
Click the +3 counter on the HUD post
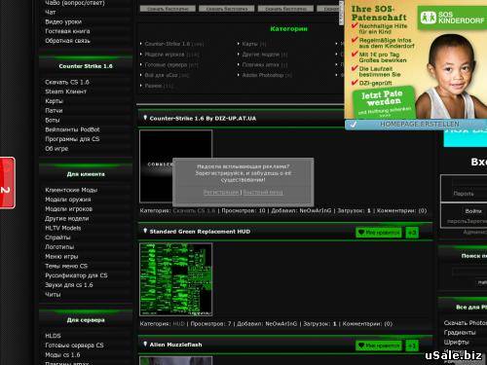click(412, 233)
